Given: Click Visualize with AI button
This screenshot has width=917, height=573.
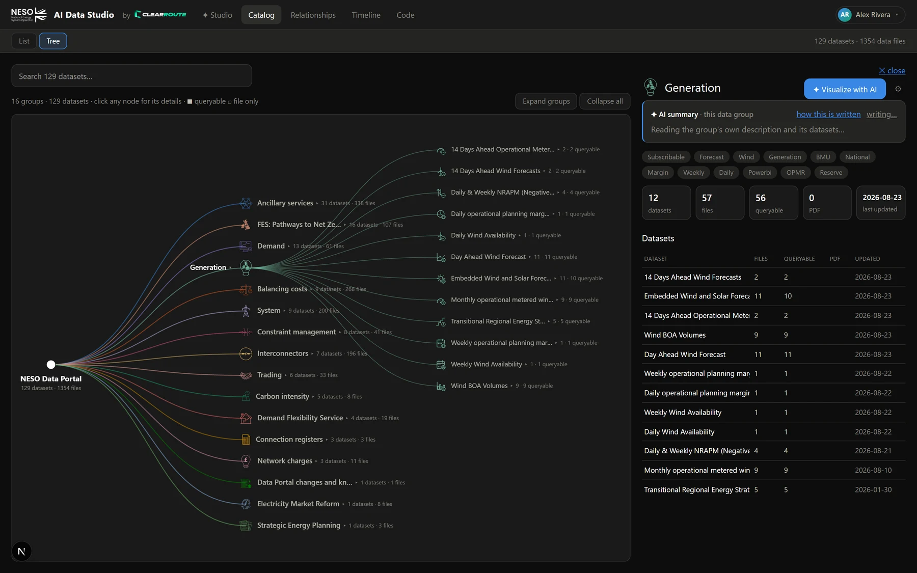Looking at the screenshot, I should (845, 89).
